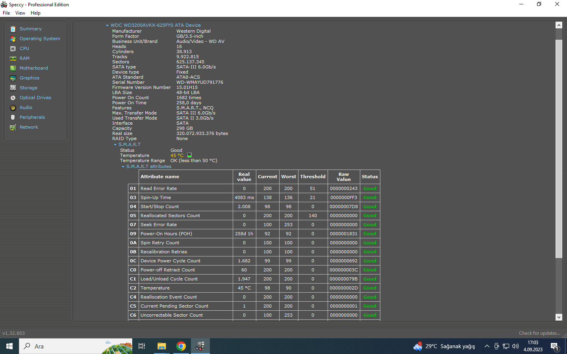Image resolution: width=567 pixels, height=354 pixels.
Task: Click the version label v1.32.803
Action: tap(14, 333)
